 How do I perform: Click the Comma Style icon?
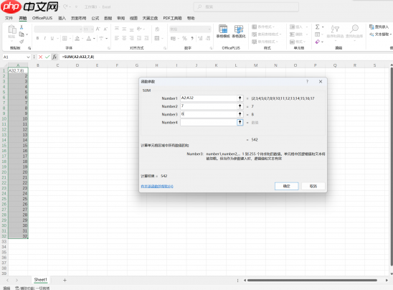(x=192, y=38)
